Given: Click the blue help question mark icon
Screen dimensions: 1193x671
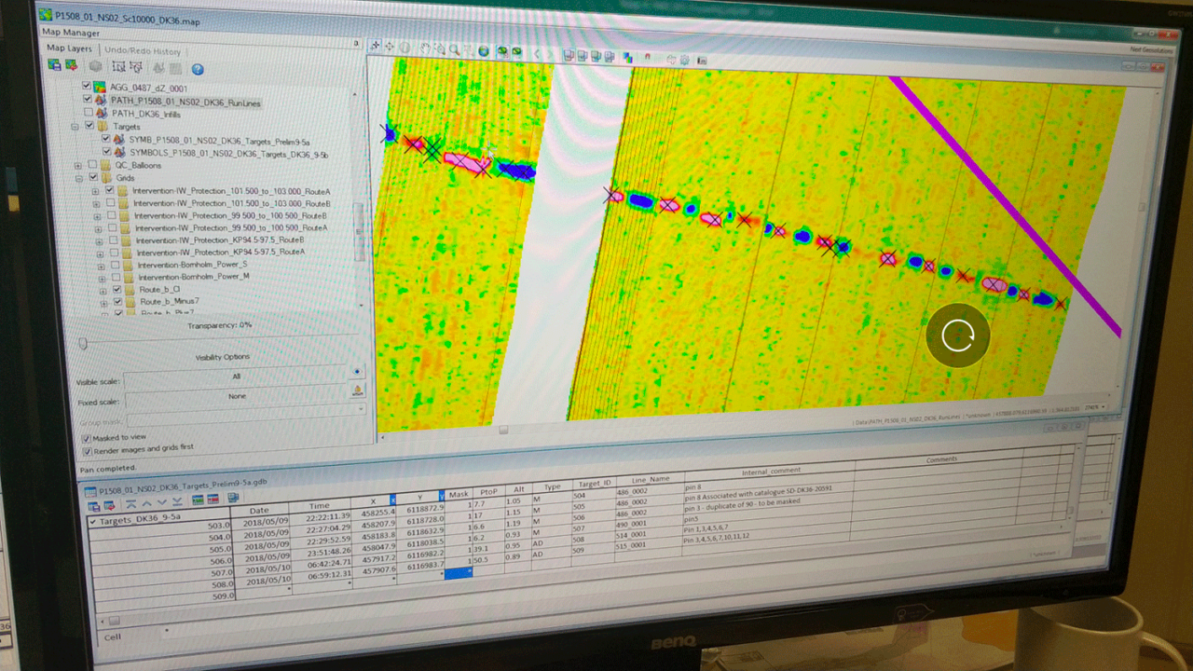Looking at the screenshot, I should coord(198,69).
